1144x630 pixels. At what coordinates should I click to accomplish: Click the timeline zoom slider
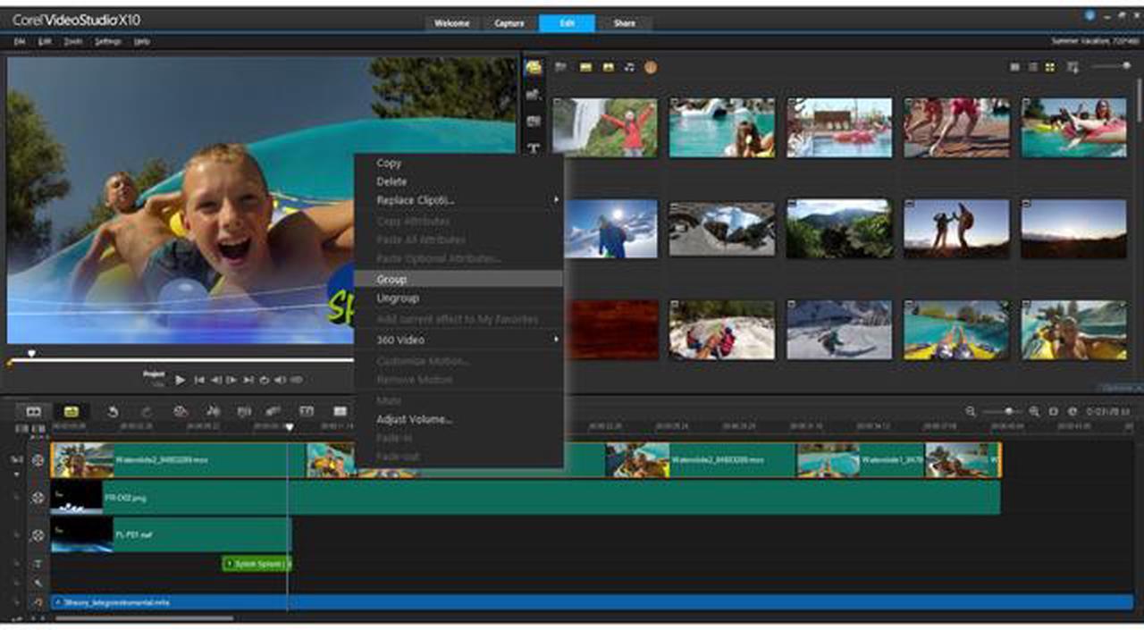click(x=1002, y=411)
